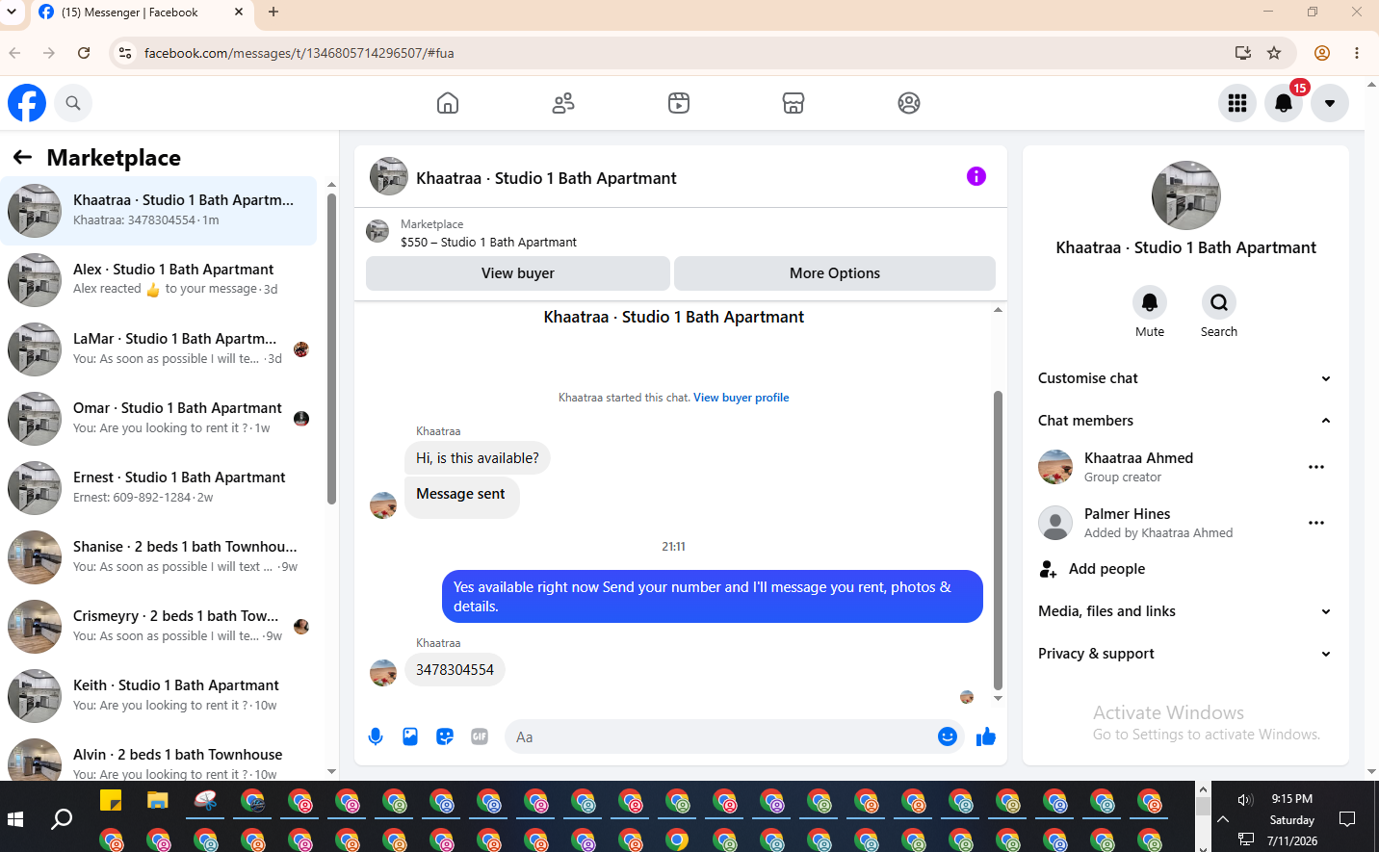The width and height of the screenshot is (1379, 852).
Task: View site information icon in address bar
Action: click(124, 53)
